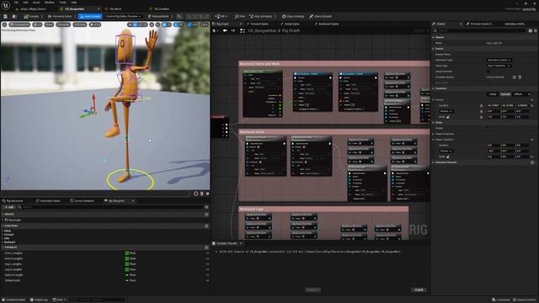539x303 pixels.
Task: Click the Float type pill for Global Scale
Action: click(x=127, y=280)
